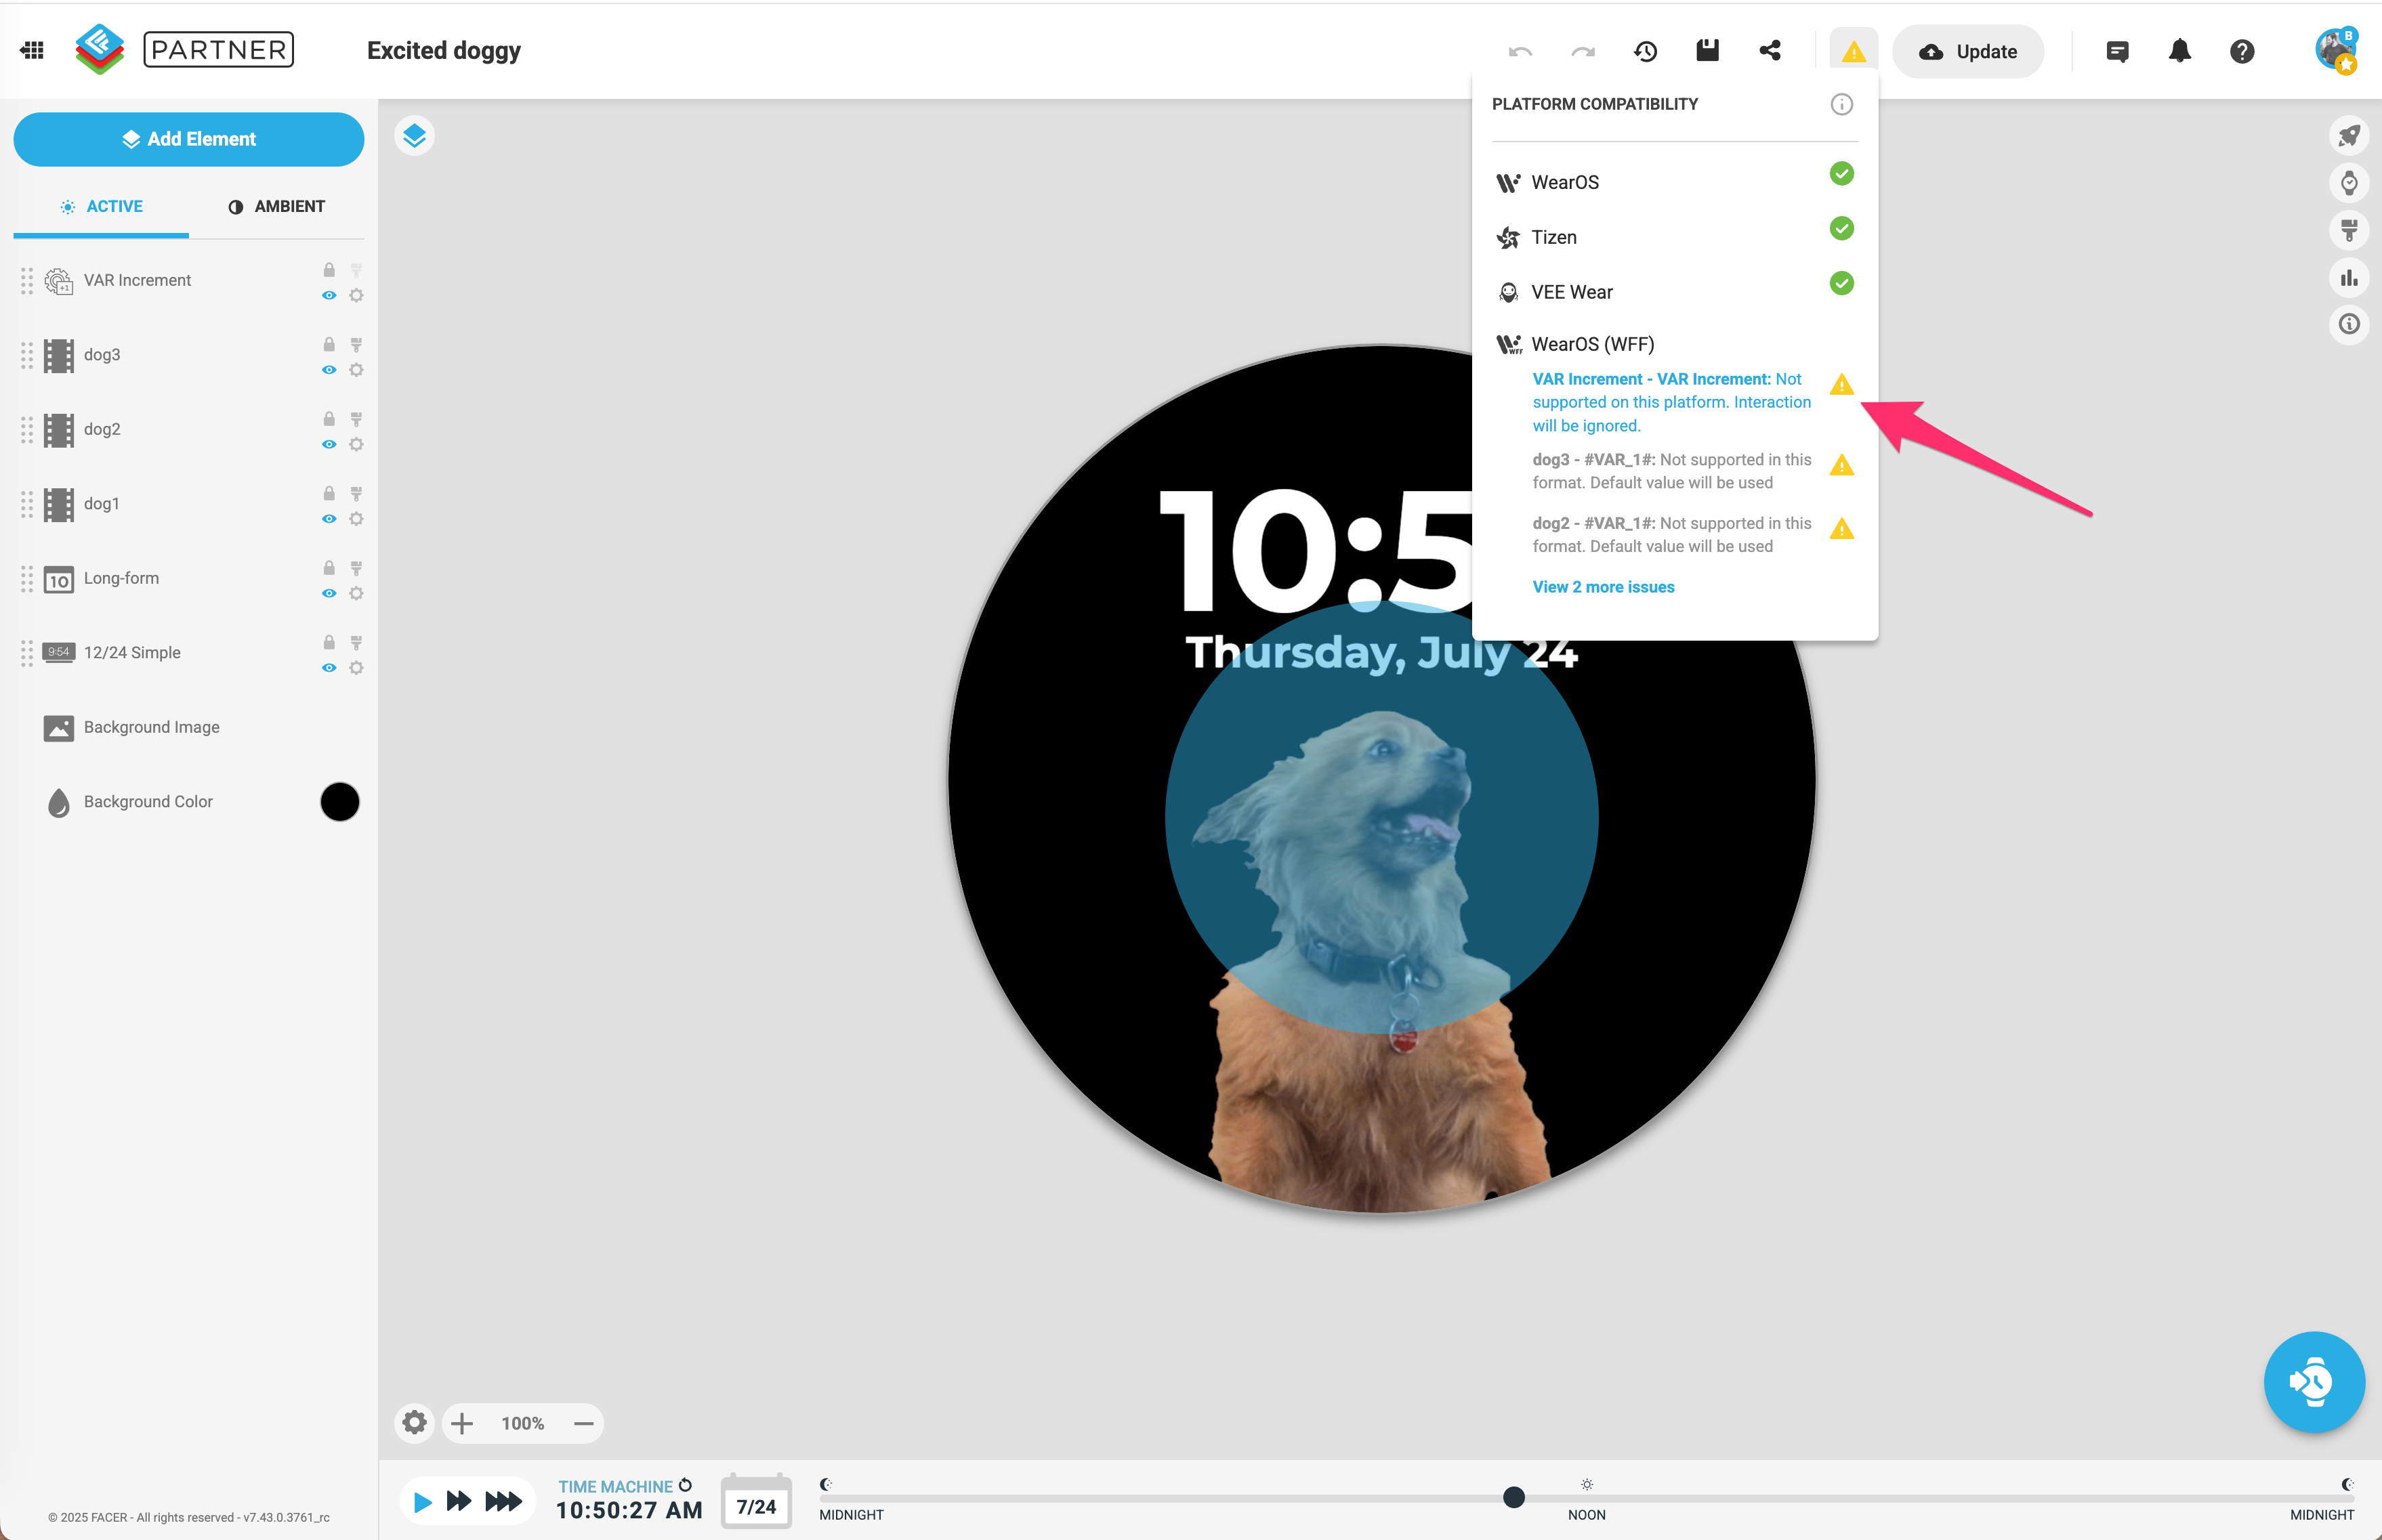Toggle visibility of dog1 layer
Viewport: 2382px width, 1540px height.
[x=329, y=519]
